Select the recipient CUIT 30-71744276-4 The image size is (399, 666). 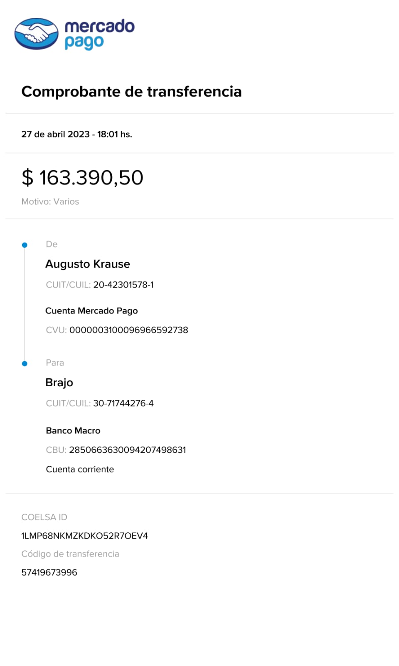123,403
